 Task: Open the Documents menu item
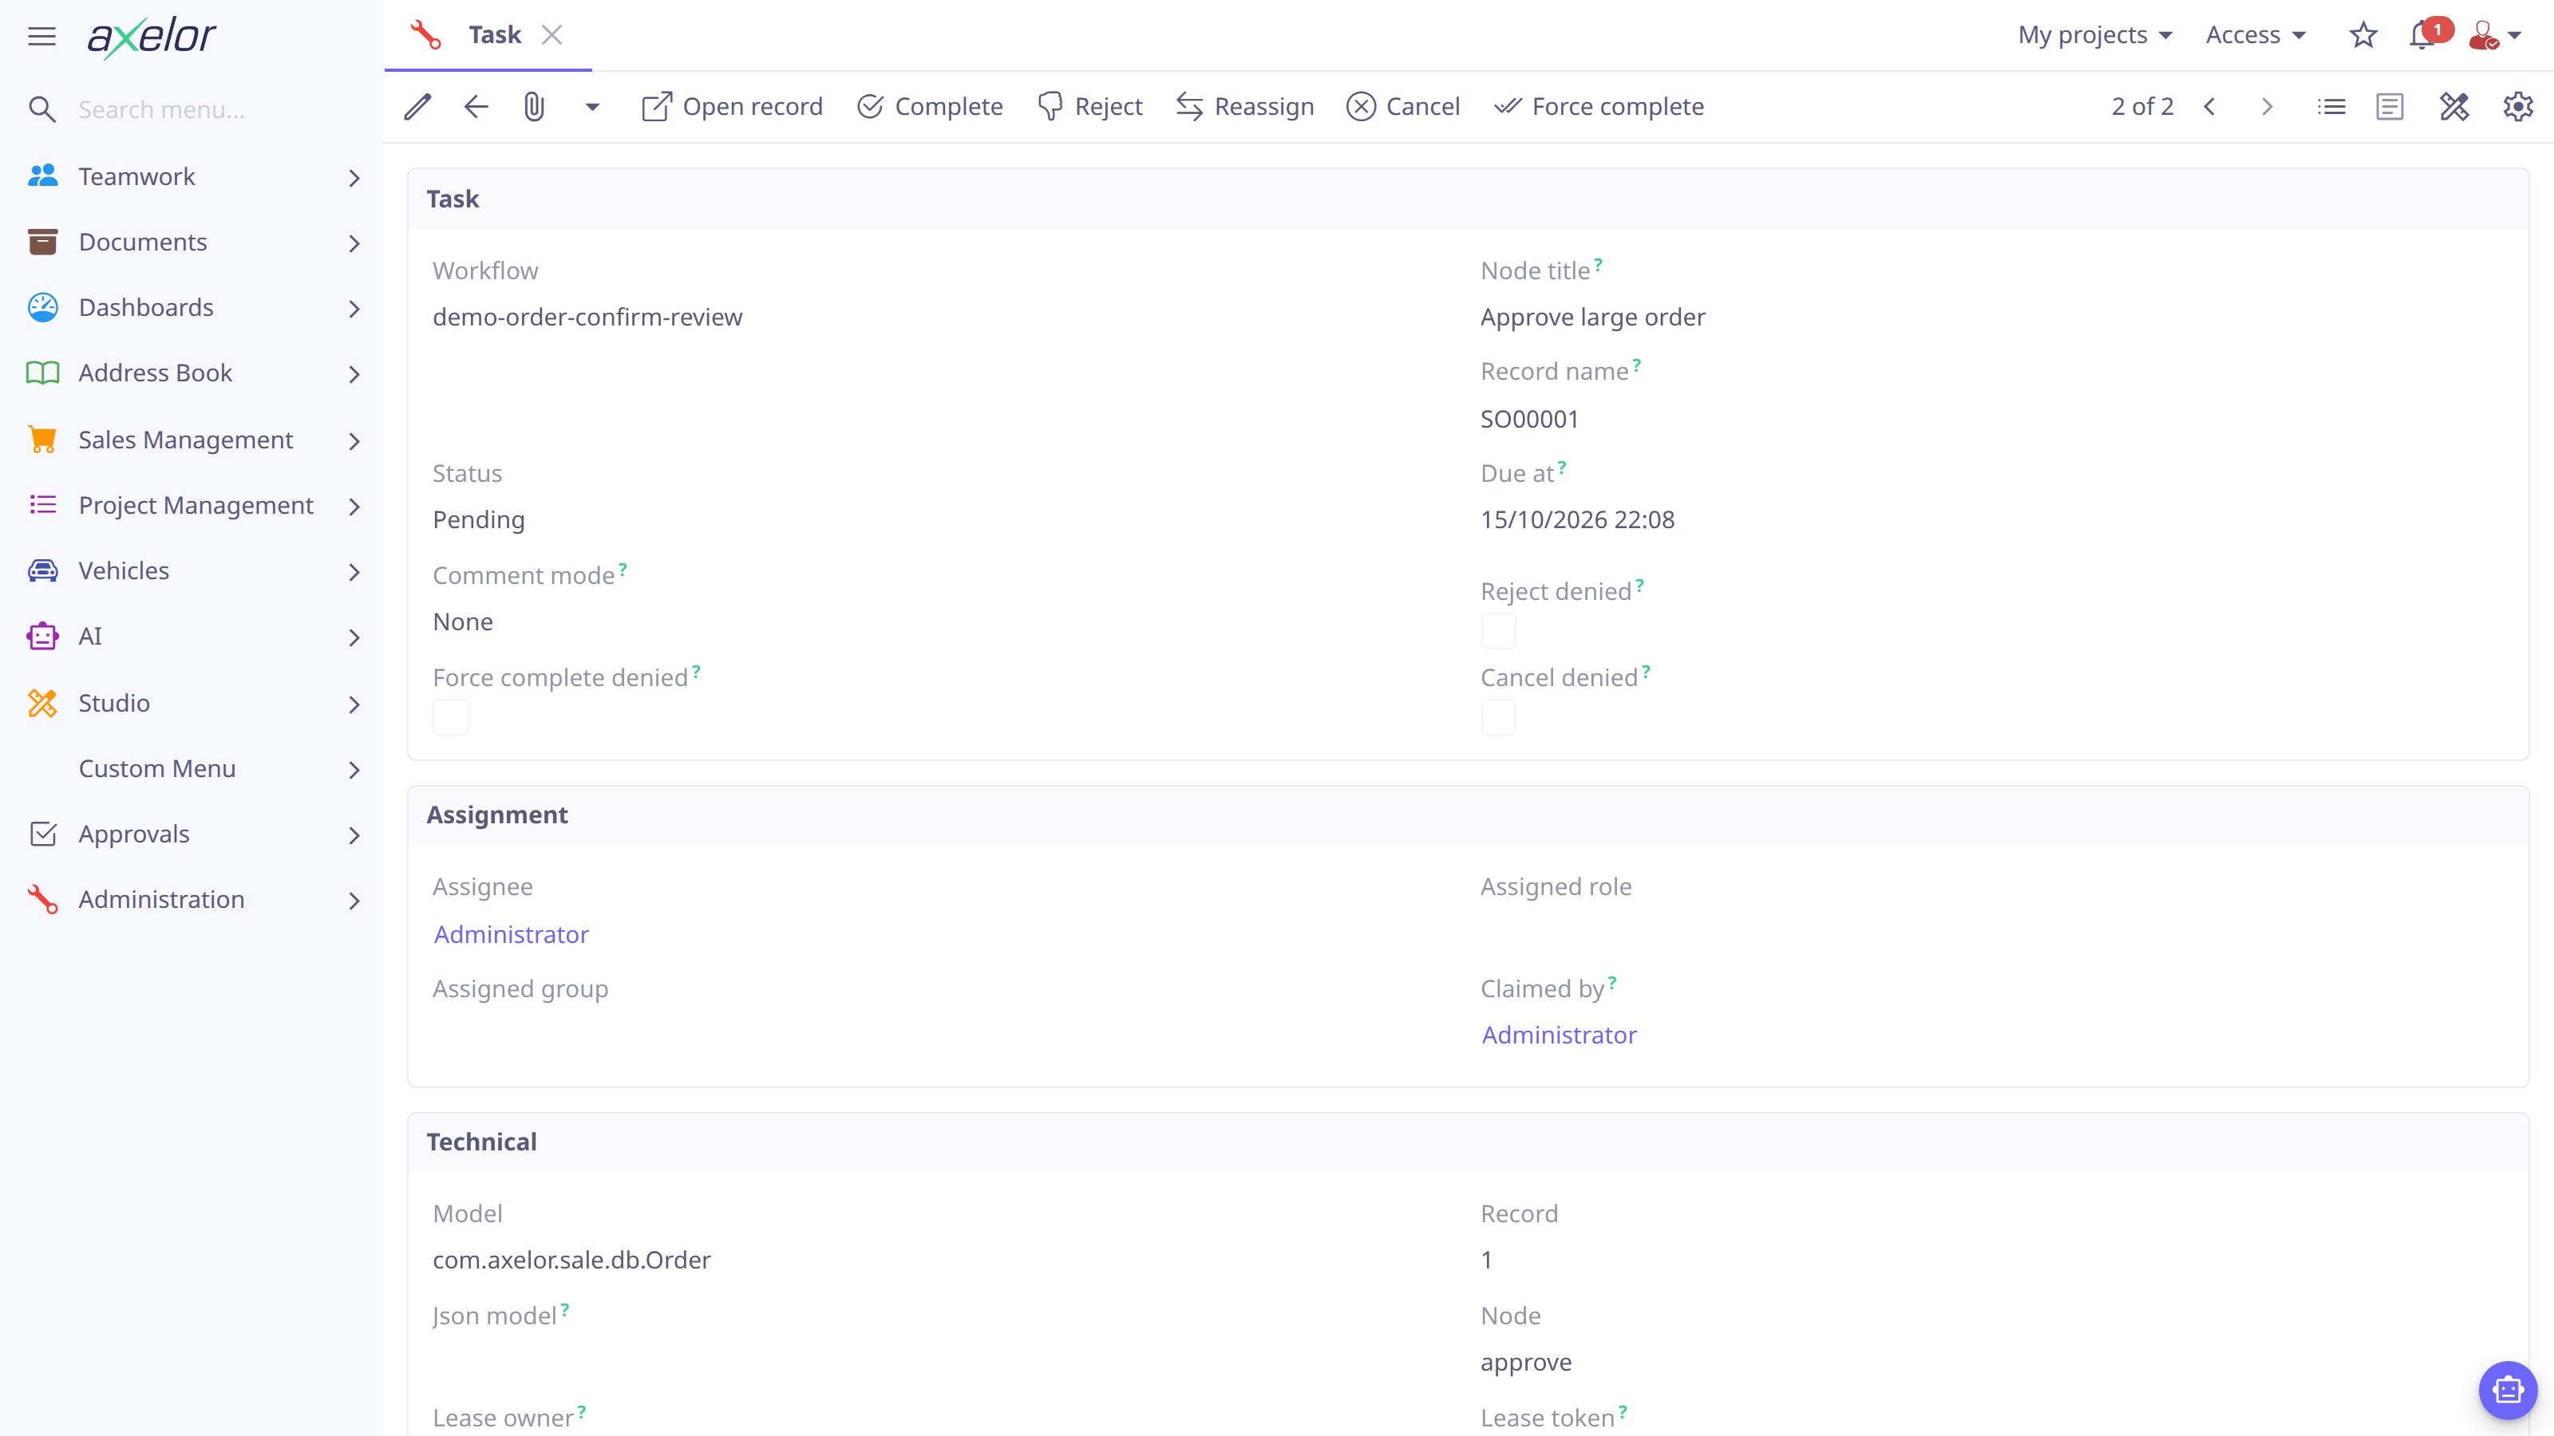pos(192,242)
